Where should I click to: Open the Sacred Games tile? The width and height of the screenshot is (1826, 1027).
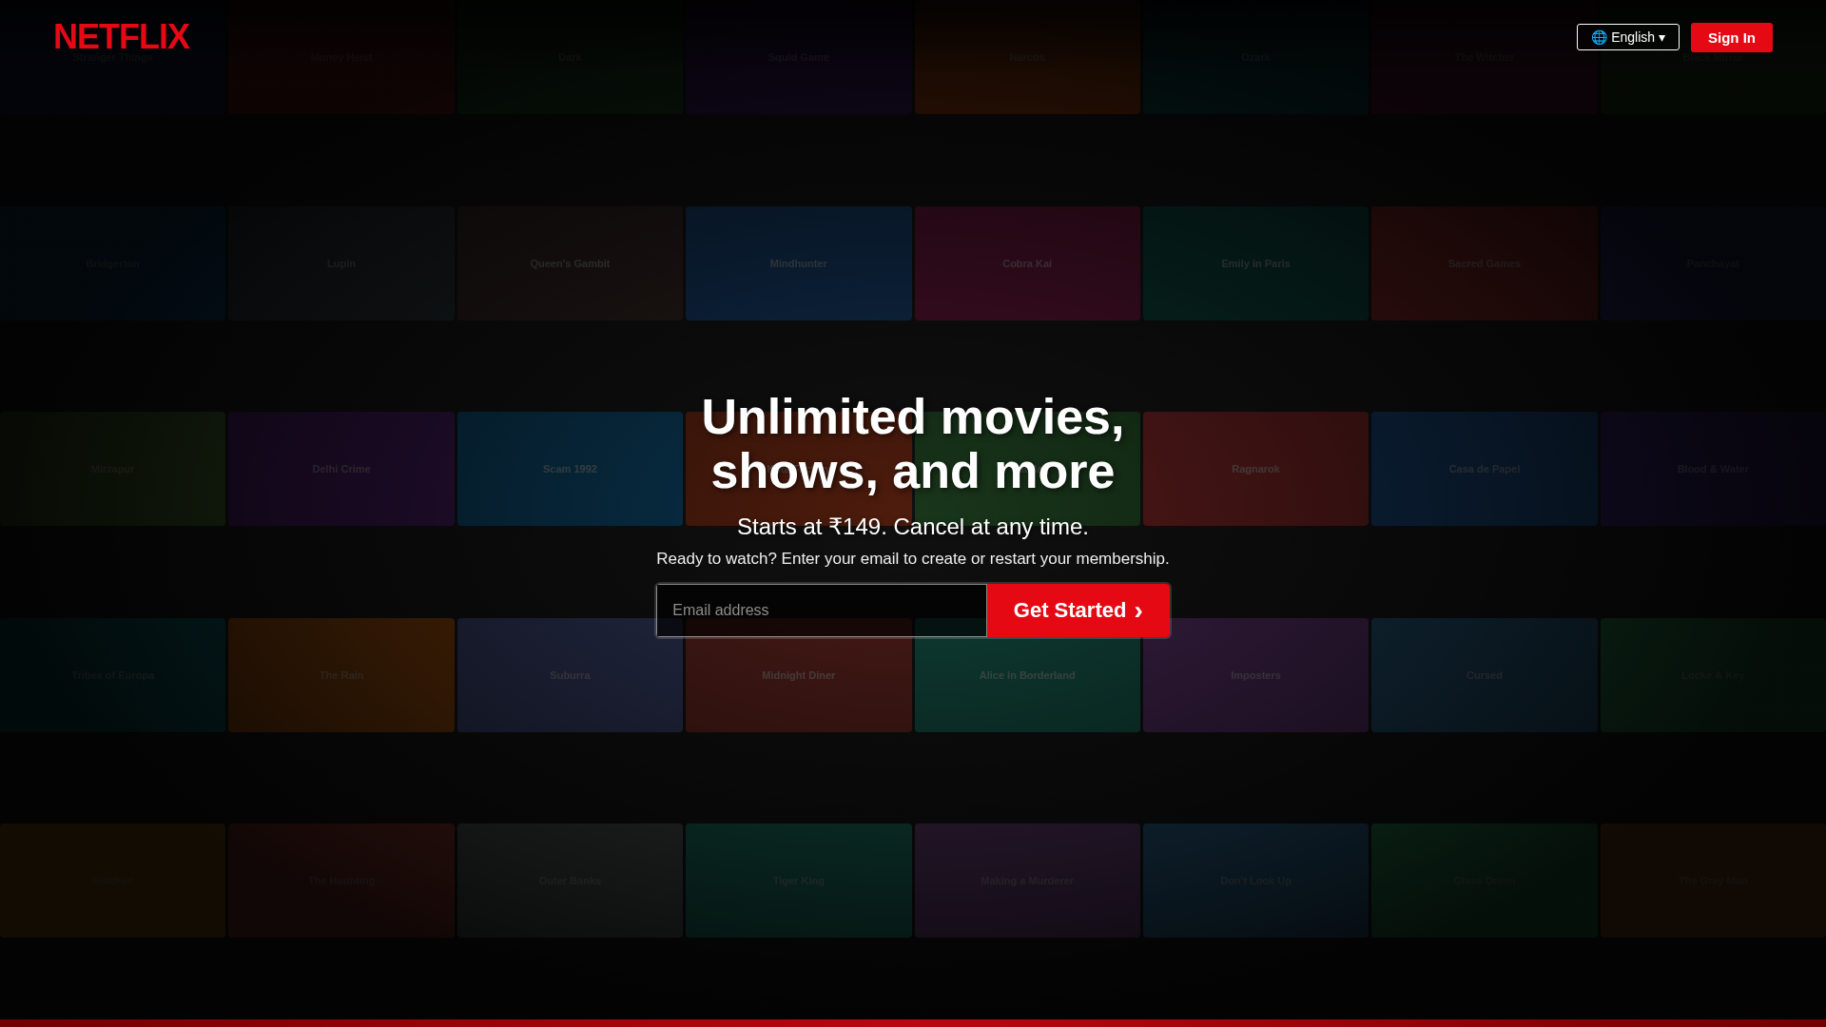tap(1485, 263)
